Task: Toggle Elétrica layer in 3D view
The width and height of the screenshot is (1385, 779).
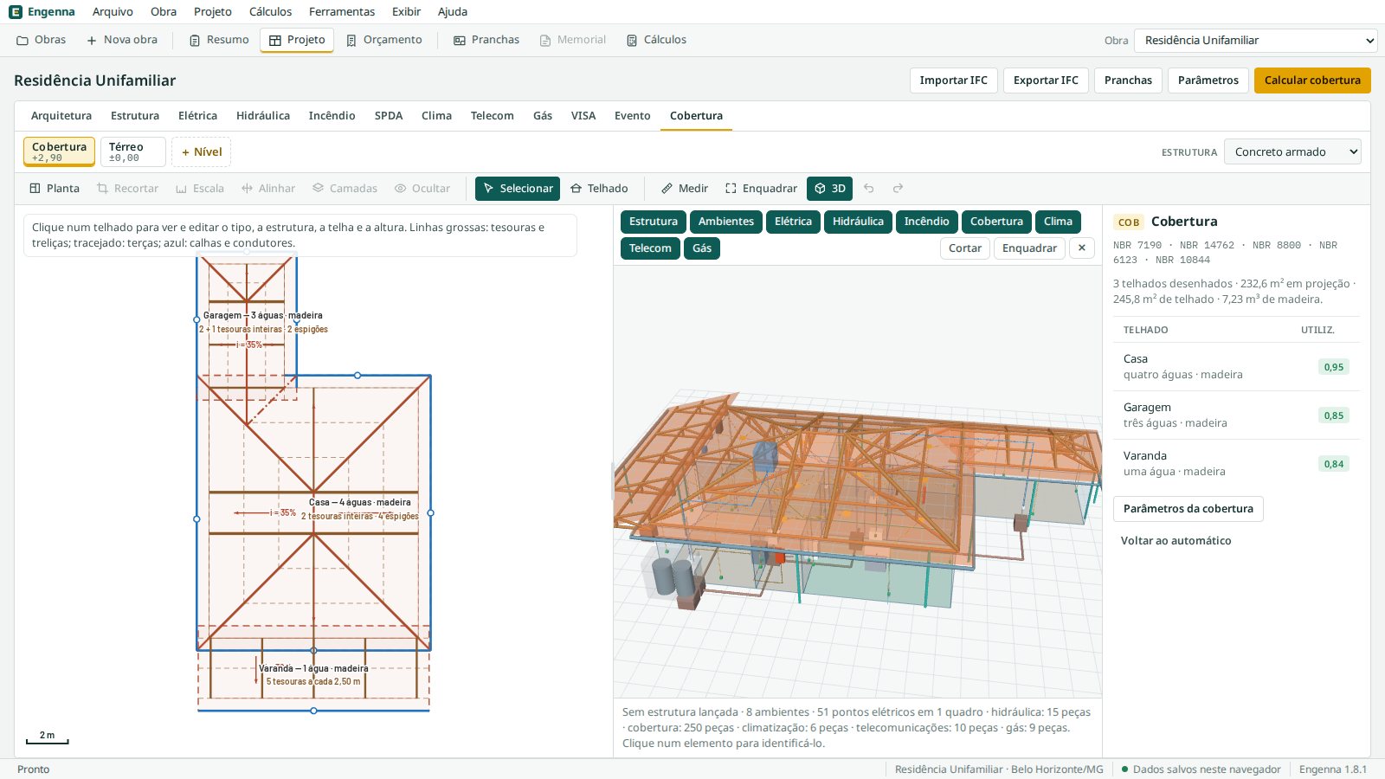Action: point(793,222)
